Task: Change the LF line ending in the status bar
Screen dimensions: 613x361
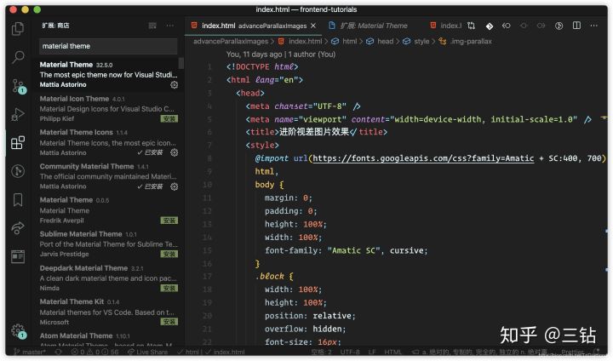Action: [372, 352]
